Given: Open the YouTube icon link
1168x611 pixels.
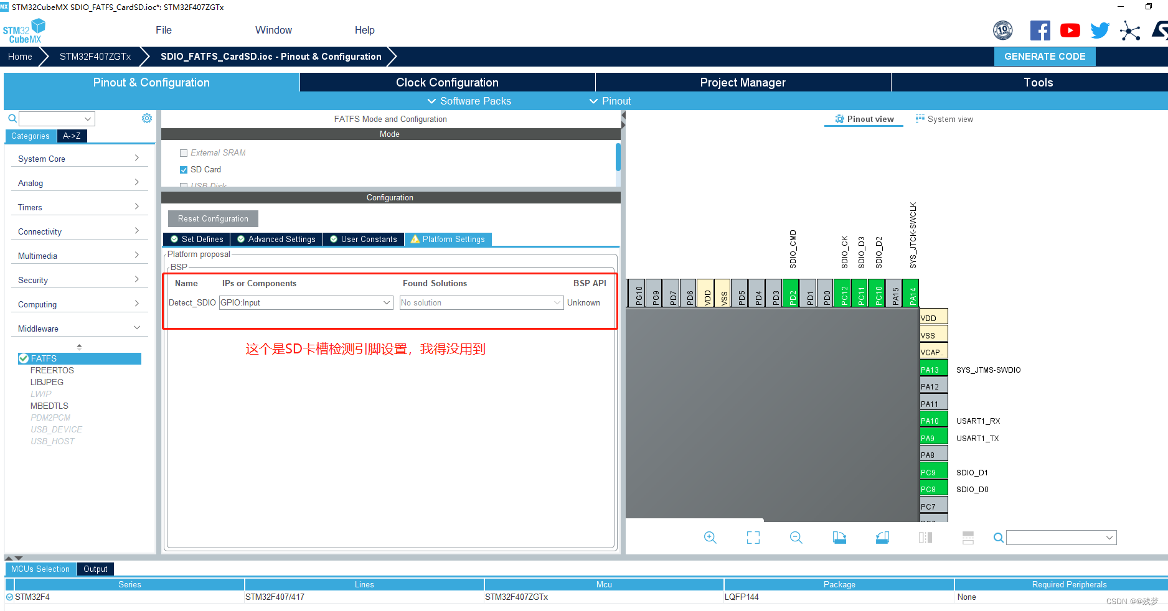Looking at the screenshot, I should [x=1070, y=30].
